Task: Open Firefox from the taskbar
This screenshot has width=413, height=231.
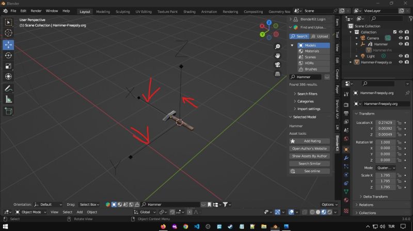Action: [163, 226]
